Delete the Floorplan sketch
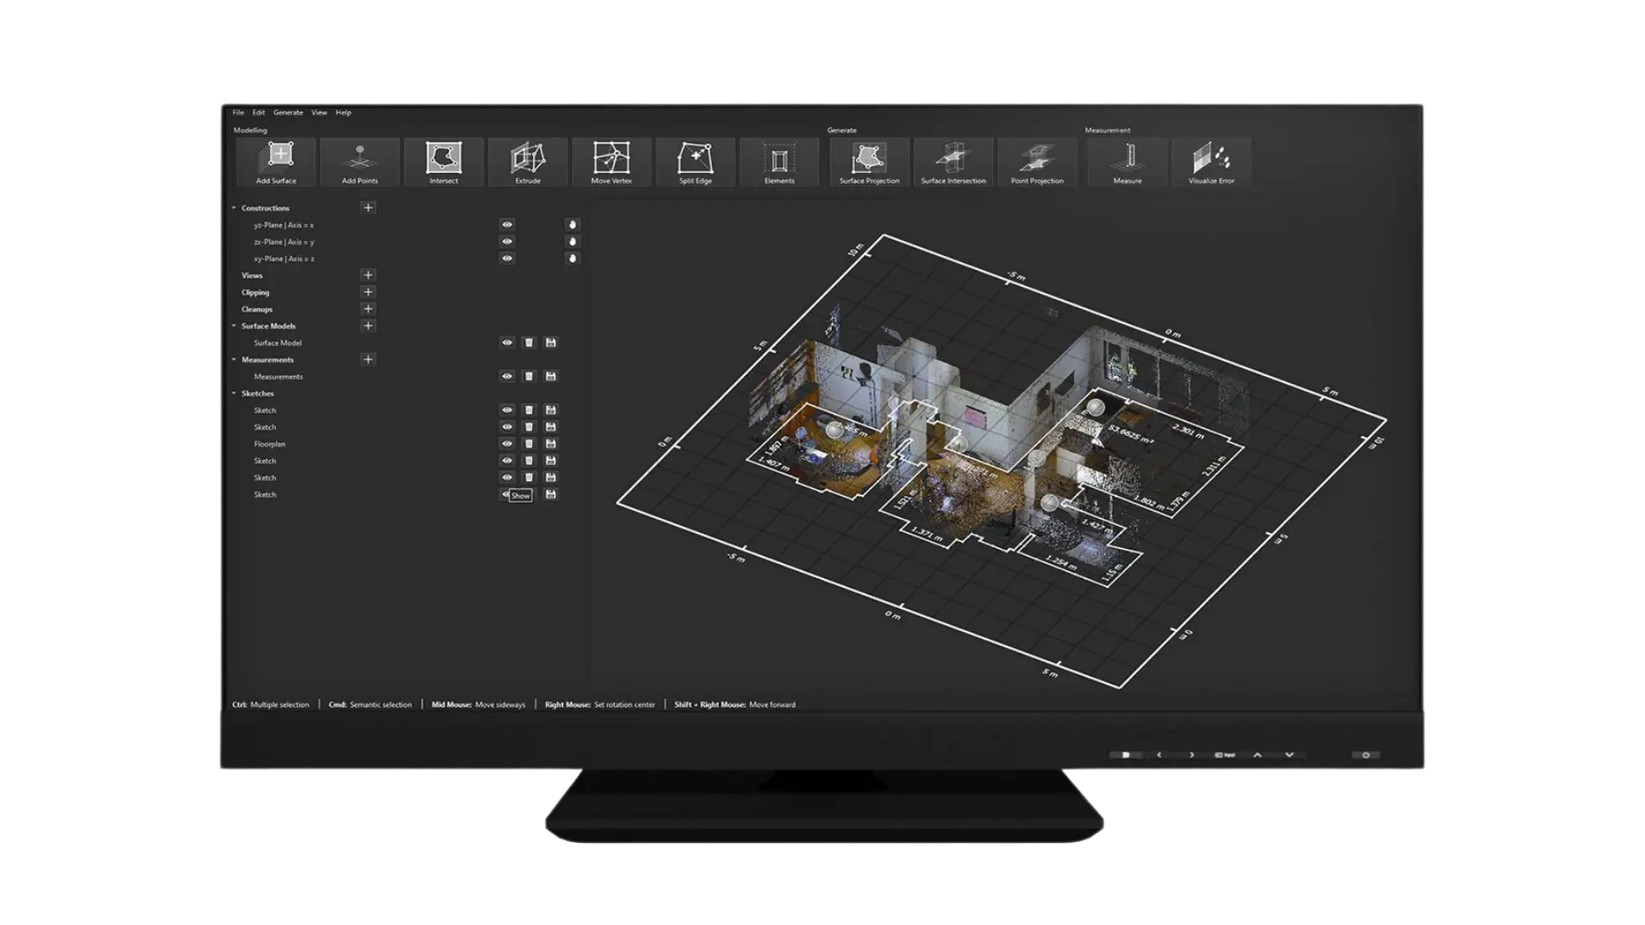Viewport: 1645px width, 925px height. point(529,444)
